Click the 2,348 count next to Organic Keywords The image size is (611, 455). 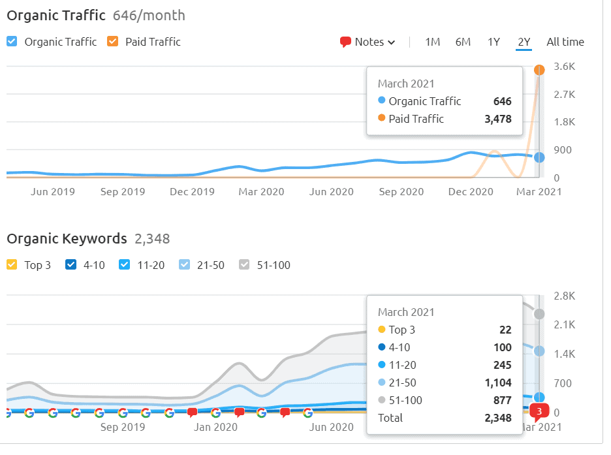[152, 238]
